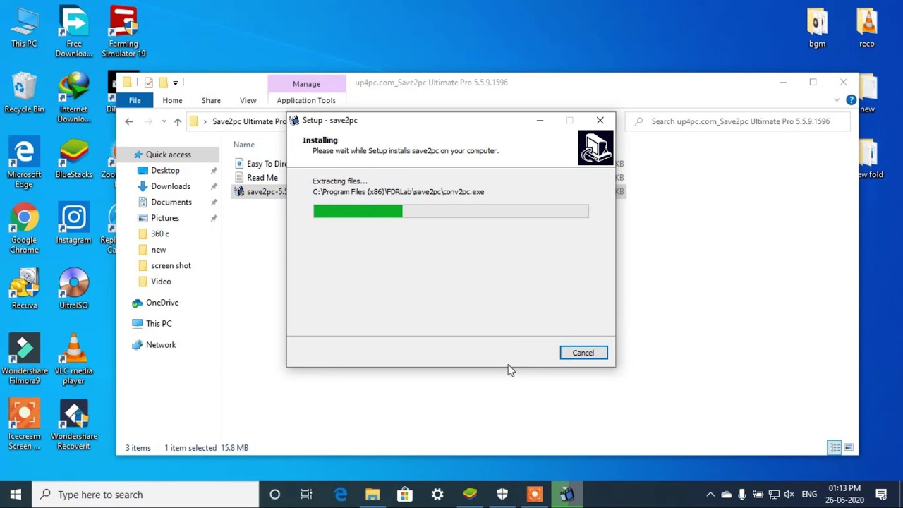Image resolution: width=903 pixels, height=508 pixels.
Task: Switch to Home ribbon tab
Action: (x=172, y=100)
